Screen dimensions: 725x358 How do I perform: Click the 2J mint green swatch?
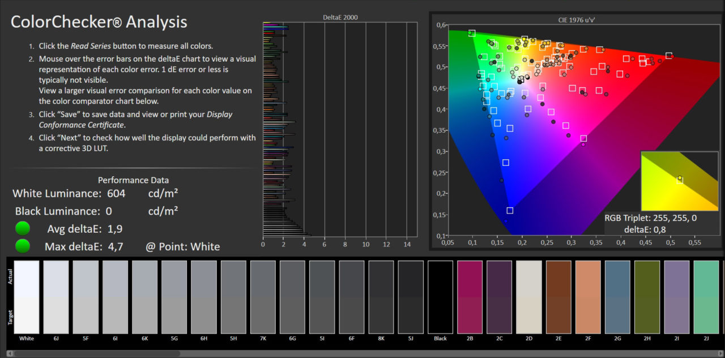tap(706, 297)
